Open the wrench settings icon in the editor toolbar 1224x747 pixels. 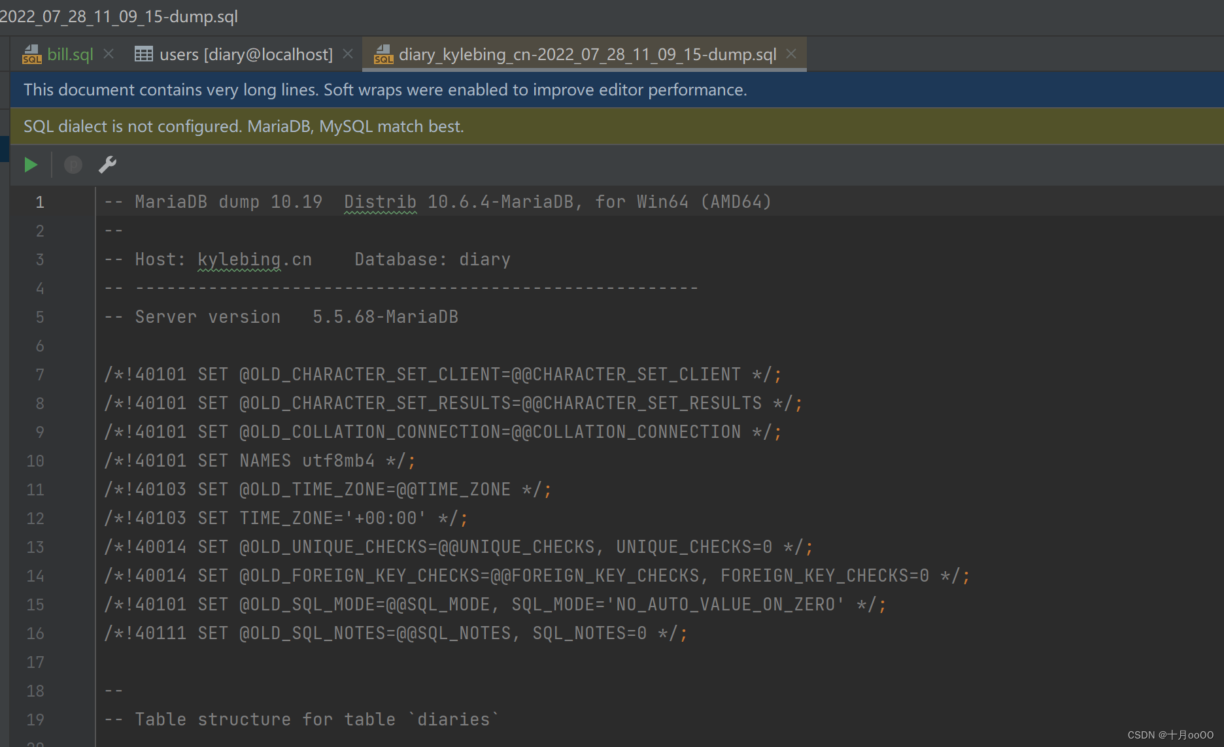(107, 165)
